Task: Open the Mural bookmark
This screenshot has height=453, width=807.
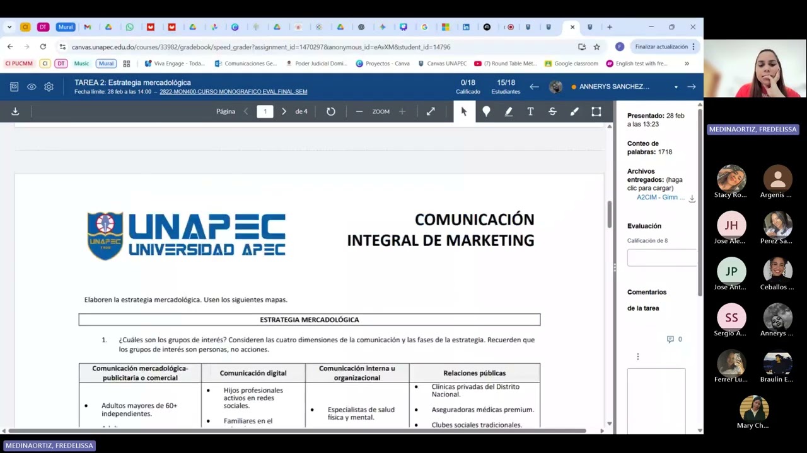Action: [106, 64]
